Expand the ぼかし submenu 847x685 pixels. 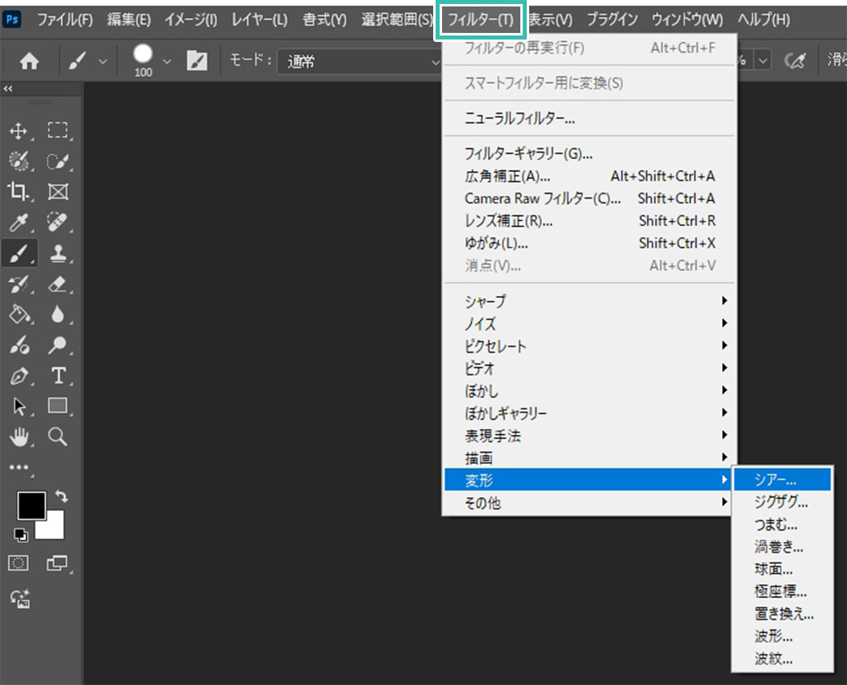coord(590,391)
